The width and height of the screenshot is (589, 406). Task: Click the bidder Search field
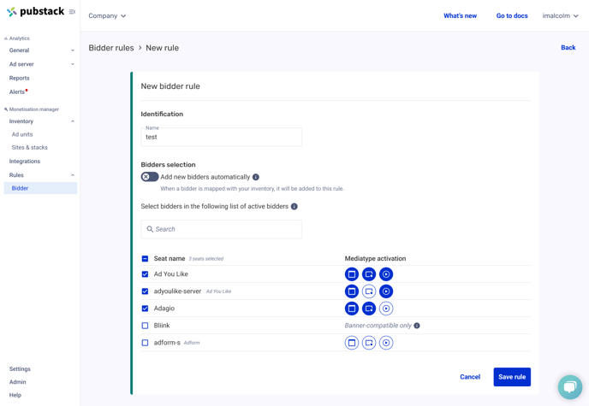[222, 229]
